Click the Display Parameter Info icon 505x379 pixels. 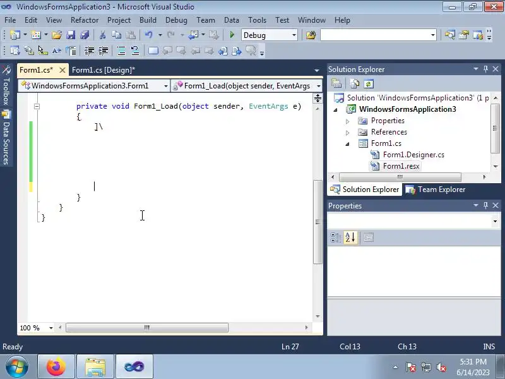pyautogui.click(x=29, y=51)
